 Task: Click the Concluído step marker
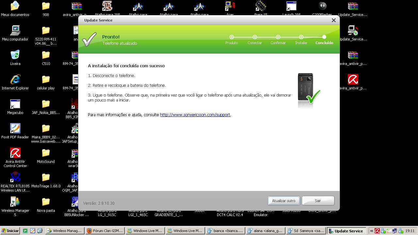click(324, 37)
